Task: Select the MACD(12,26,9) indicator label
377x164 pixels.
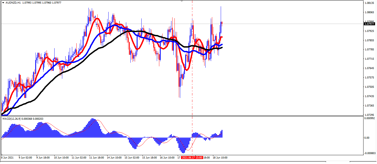Action: click(11, 119)
